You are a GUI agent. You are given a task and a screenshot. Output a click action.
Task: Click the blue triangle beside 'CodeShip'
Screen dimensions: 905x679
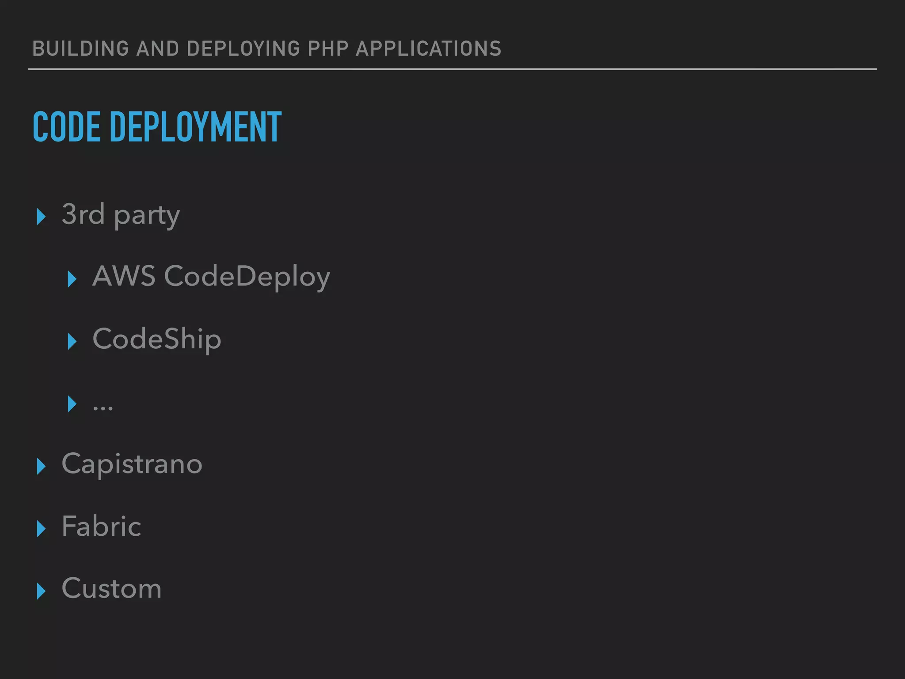[x=72, y=342]
